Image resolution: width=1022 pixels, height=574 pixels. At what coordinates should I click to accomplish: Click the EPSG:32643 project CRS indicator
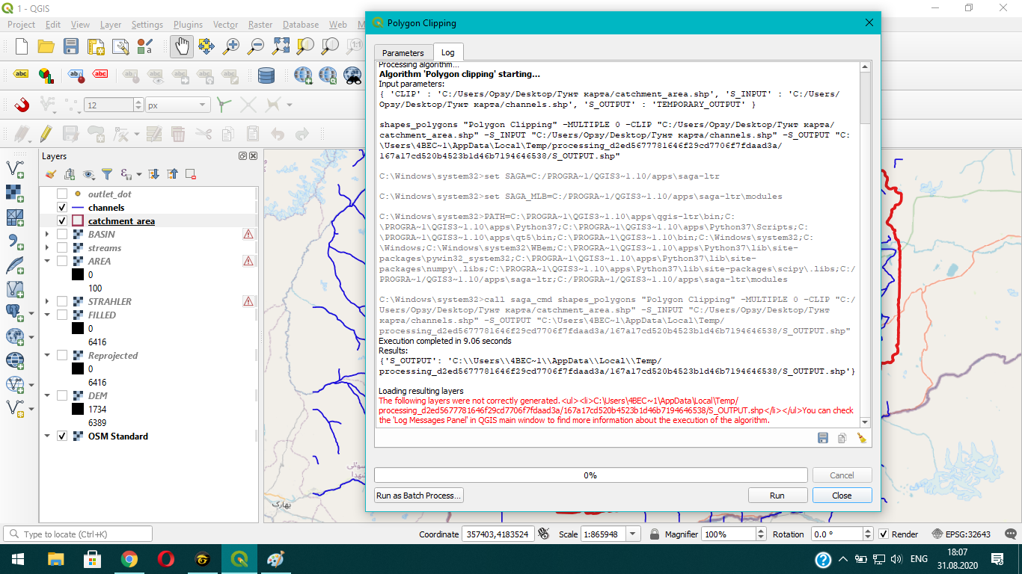(961, 534)
